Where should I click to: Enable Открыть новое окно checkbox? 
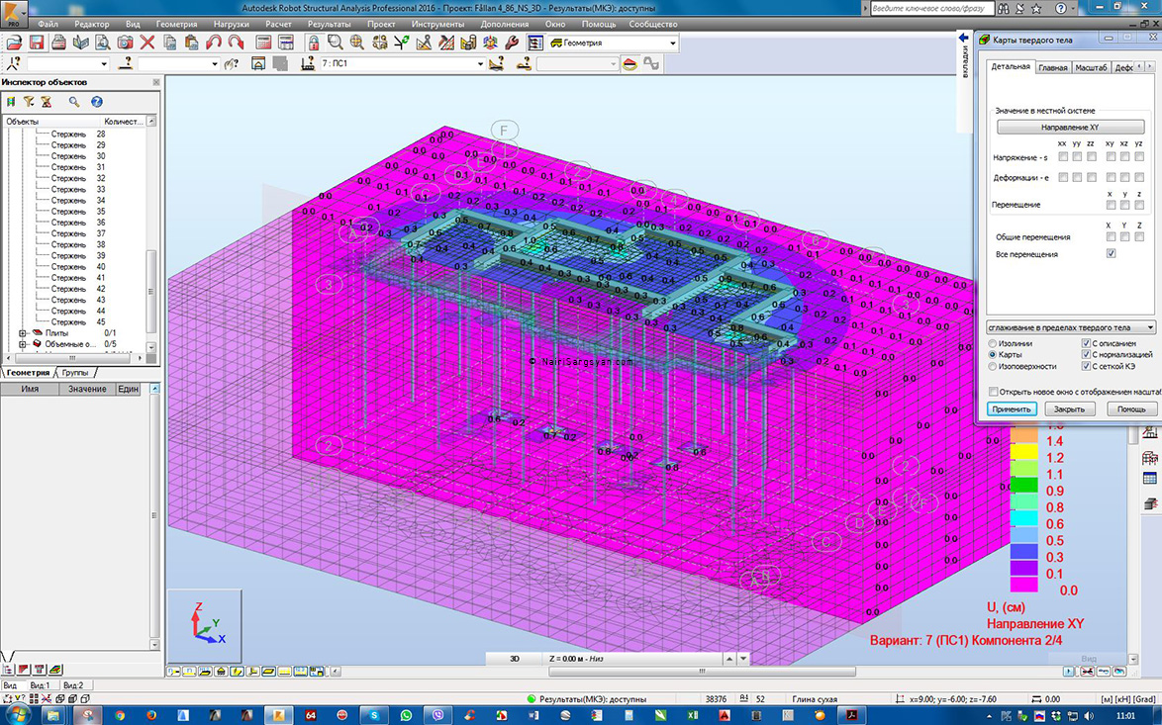point(994,392)
